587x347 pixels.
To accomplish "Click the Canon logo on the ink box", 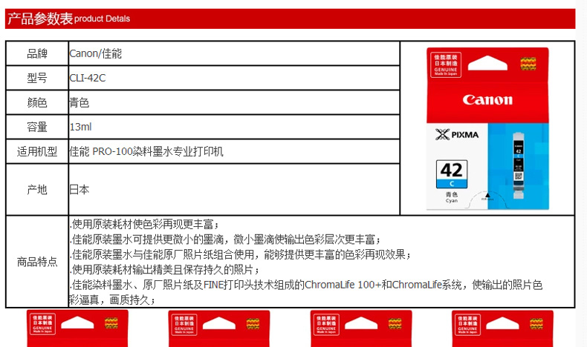I will [x=487, y=100].
